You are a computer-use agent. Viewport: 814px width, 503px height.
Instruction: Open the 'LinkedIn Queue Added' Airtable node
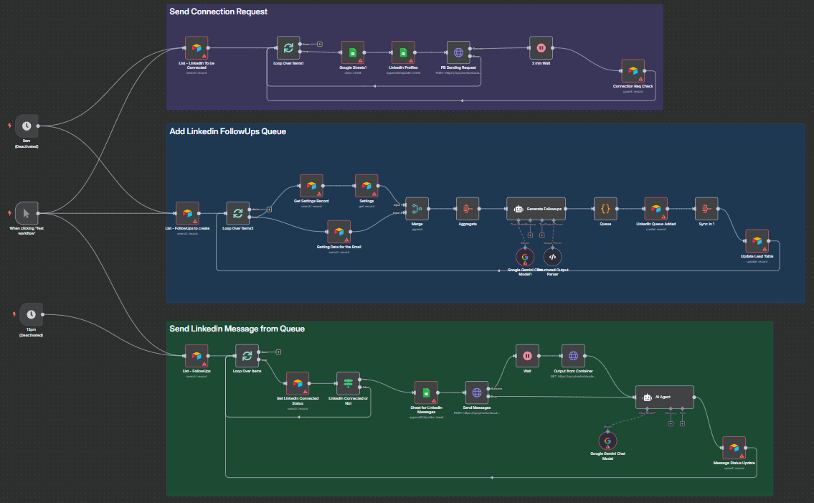click(x=656, y=209)
